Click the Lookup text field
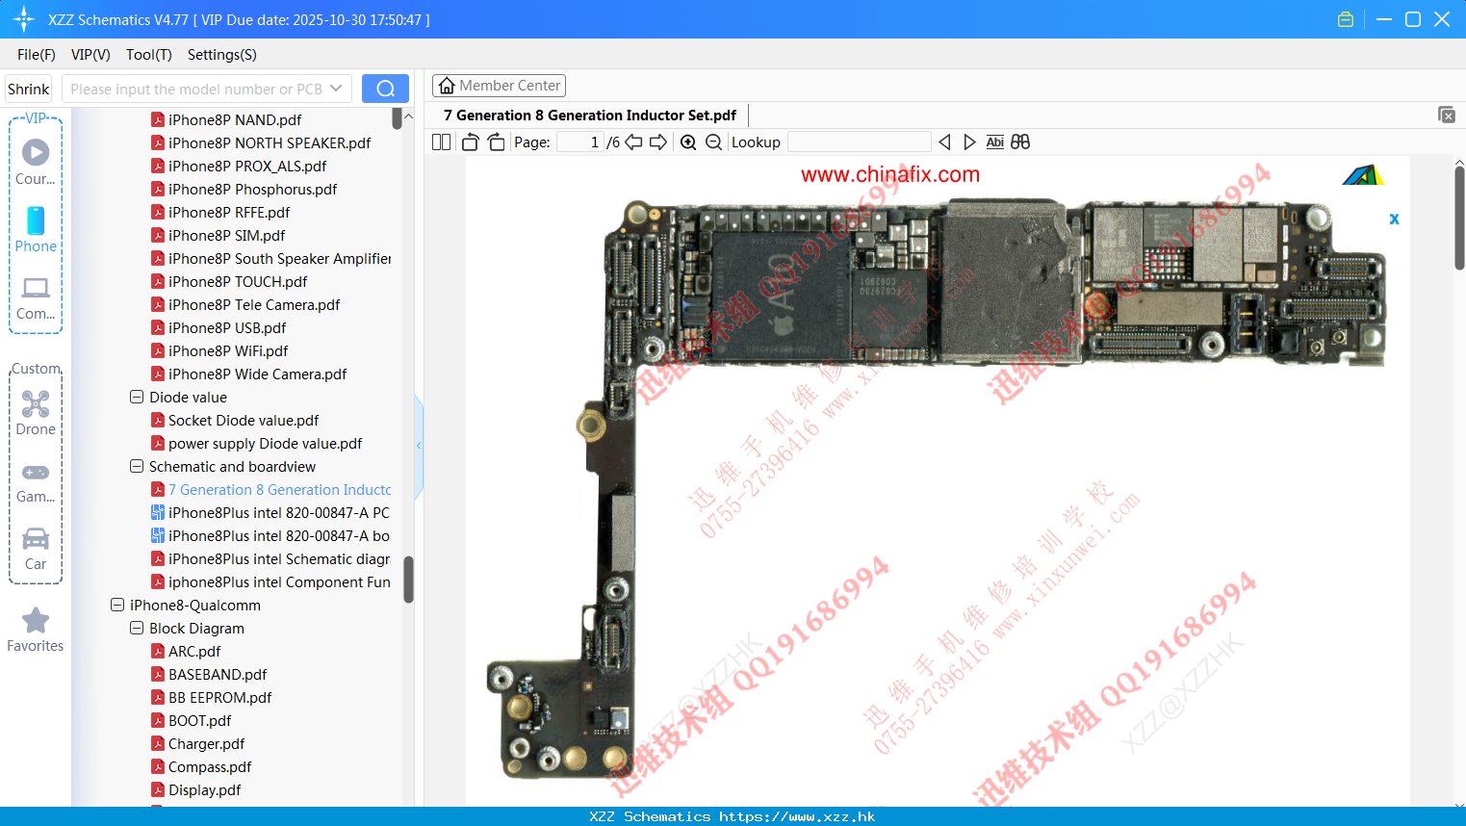 click(x=860, y=142)
